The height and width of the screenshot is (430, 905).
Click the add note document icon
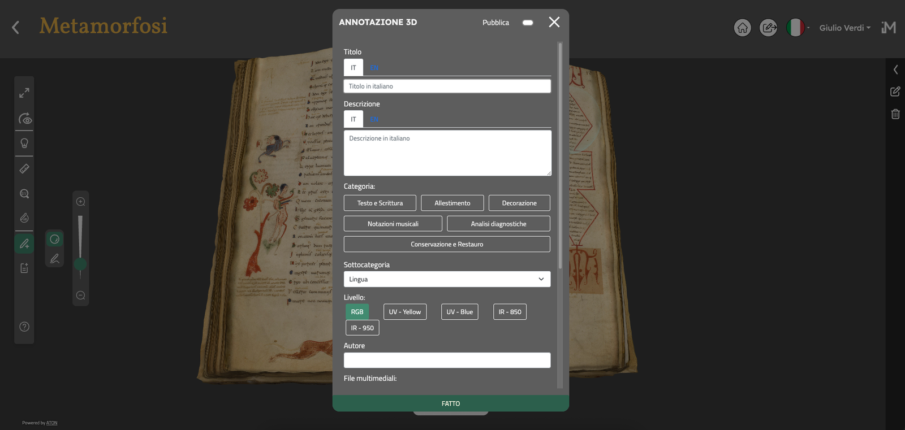[24, 268]
